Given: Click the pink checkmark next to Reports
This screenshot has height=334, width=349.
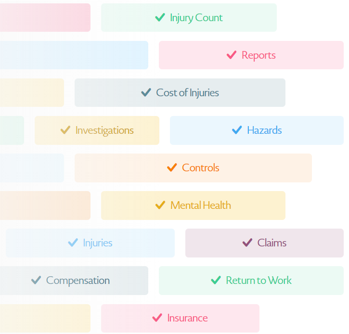Looking at the screenshot, I should click(232, 55).
